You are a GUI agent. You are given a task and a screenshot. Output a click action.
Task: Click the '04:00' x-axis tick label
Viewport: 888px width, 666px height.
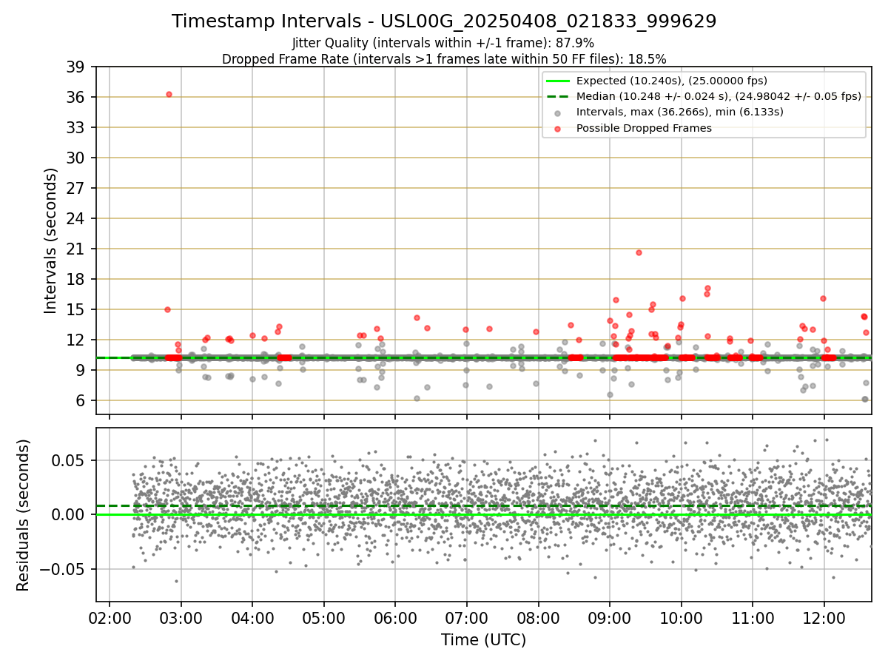(x=252, y=617)
